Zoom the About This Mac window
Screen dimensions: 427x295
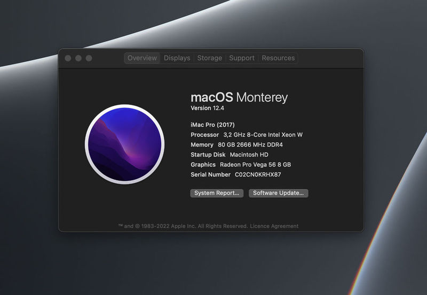click(x=89, y=58)
